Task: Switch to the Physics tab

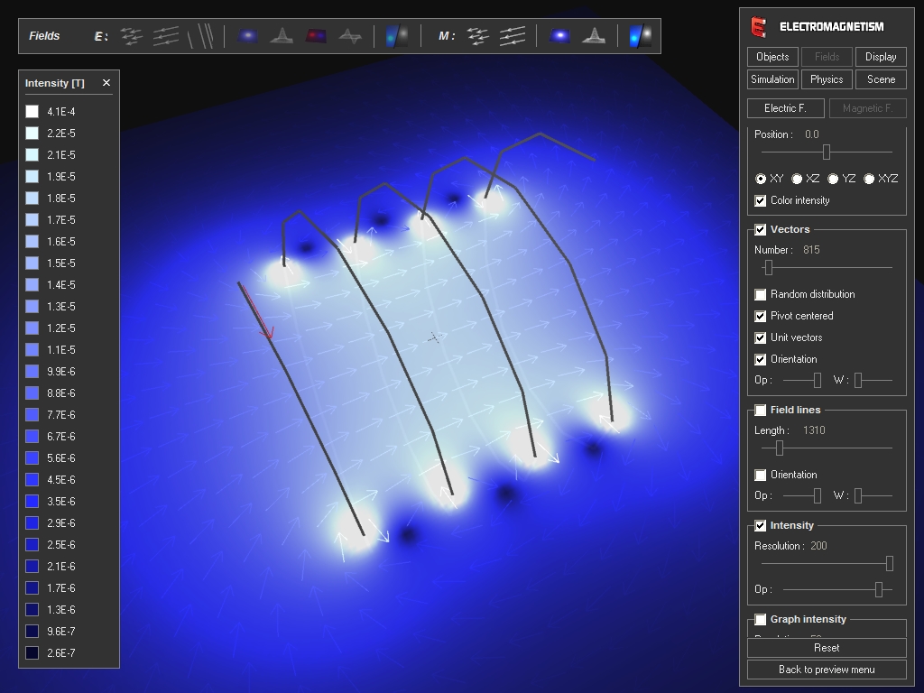Action: tap(827, 79)
